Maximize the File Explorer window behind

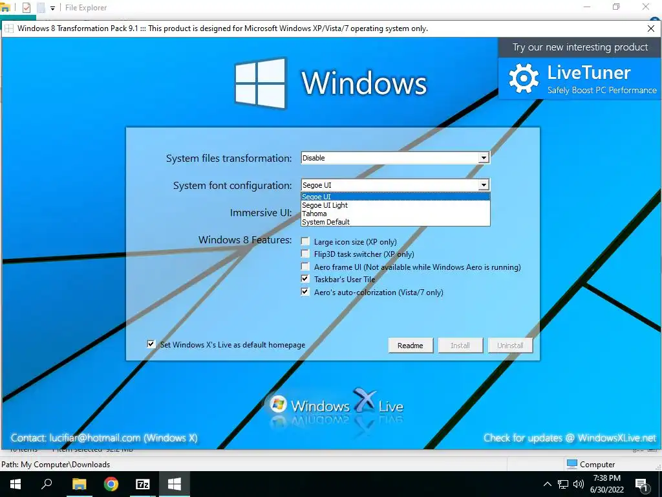point(616,6)
